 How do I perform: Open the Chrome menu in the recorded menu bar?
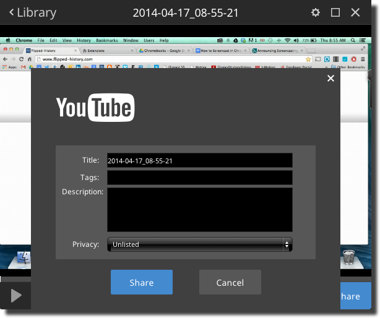pos(24,40)
